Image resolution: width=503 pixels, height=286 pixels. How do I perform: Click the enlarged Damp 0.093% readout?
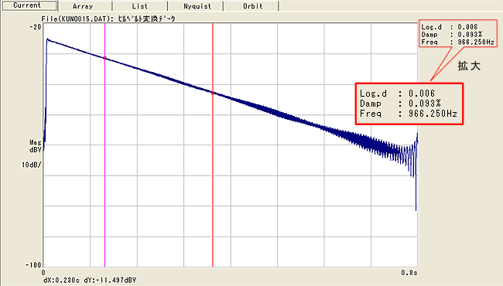tap(400, 104)
